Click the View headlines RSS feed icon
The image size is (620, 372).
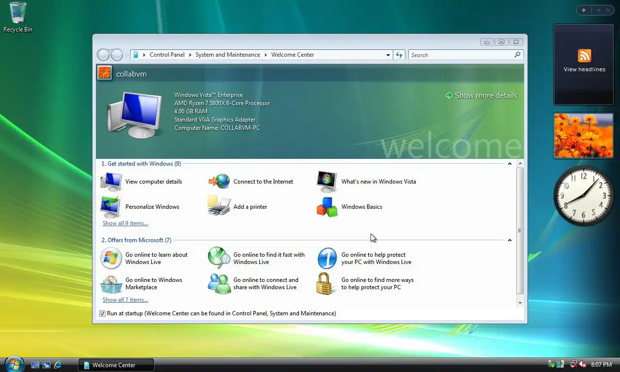tap(585, 55)
